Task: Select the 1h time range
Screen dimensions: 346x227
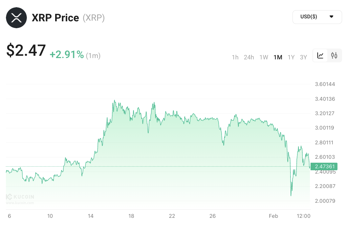Action: pyautogui.click(x=235, y=57)
